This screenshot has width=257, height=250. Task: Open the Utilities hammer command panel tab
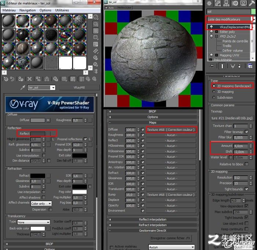coord(252,3)
